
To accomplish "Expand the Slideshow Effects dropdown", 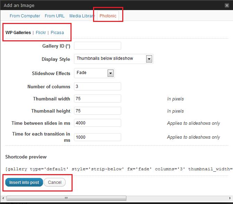I will coord(94,73).
